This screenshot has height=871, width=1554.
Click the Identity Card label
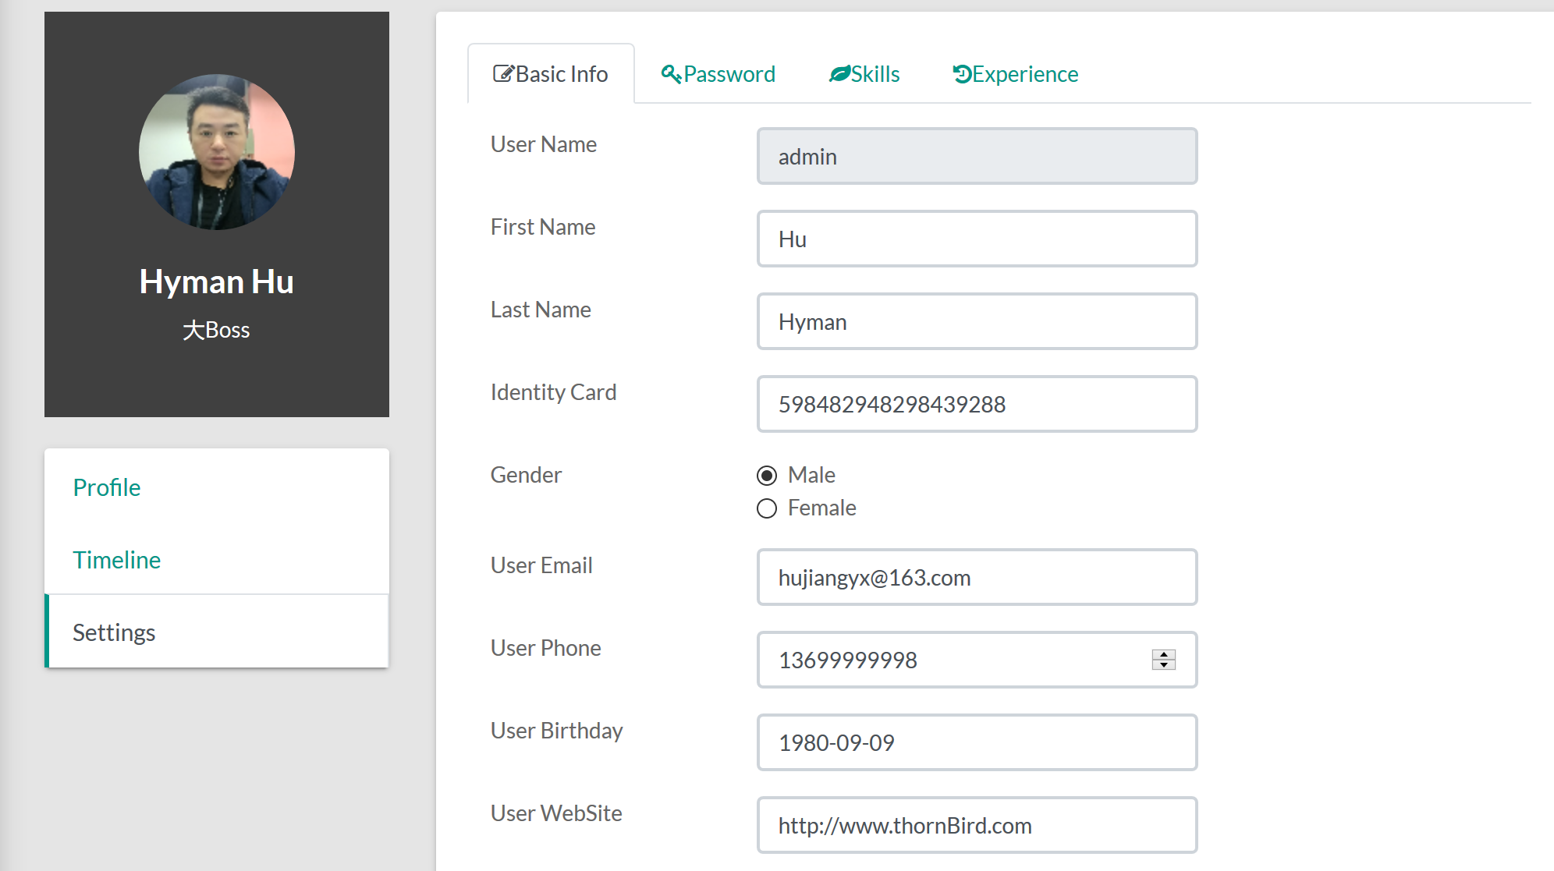553,392
